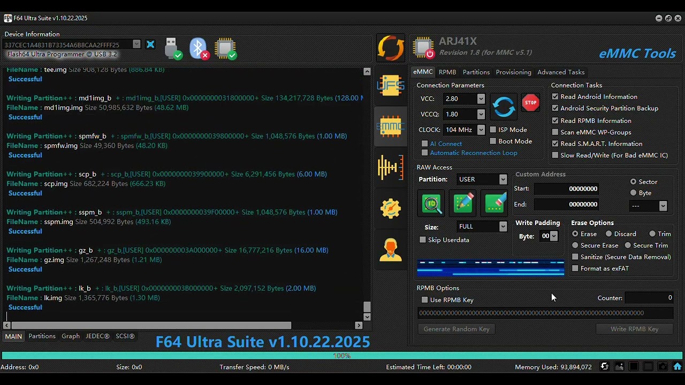This screenshot has height=385, width=685.
Task: Open the Advanced Tasks tab
Action: (x=561, y=72)
